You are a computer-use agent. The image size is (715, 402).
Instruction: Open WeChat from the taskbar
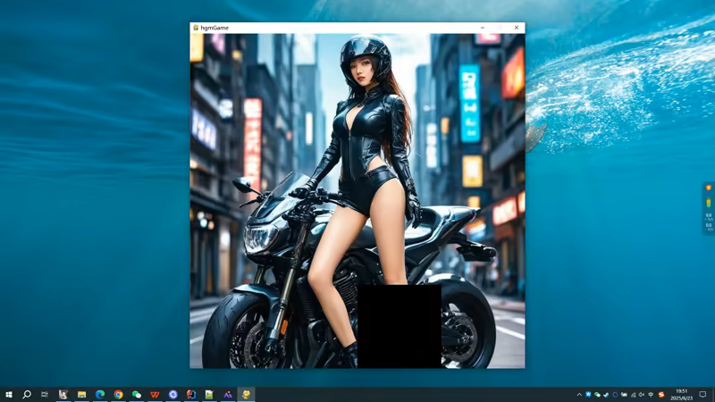coord(137,394)
